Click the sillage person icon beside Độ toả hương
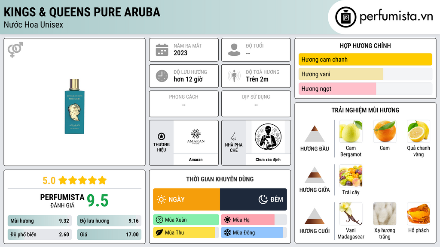The height and width of the screenshot is (247, 440). click(234, 76)
